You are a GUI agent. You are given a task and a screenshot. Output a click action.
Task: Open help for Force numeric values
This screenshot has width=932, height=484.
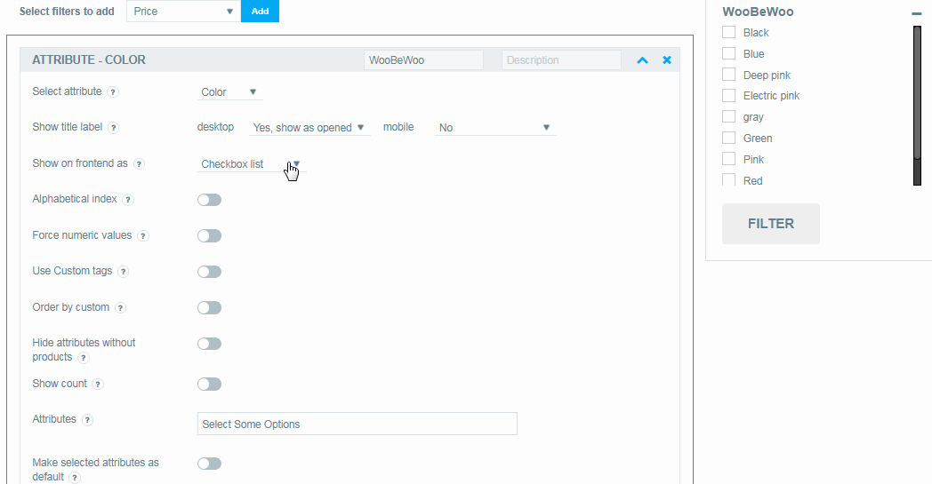coord(142,235)
